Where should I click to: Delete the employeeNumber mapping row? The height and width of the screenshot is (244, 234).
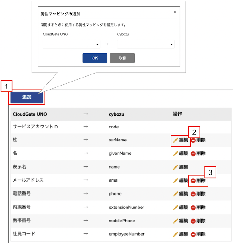[x=198, y=234]
